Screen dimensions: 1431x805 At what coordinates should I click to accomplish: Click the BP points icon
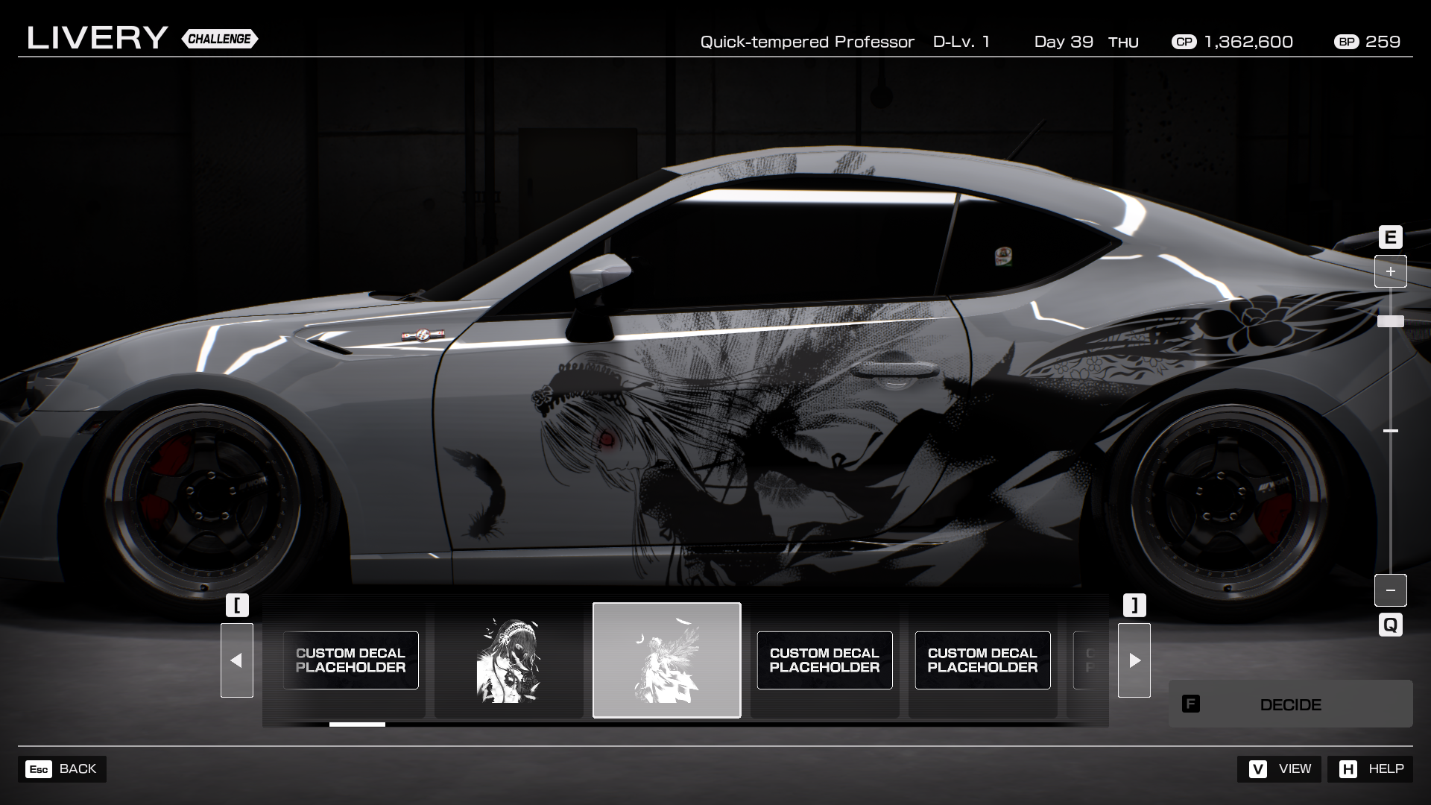tap(1346, 42)
